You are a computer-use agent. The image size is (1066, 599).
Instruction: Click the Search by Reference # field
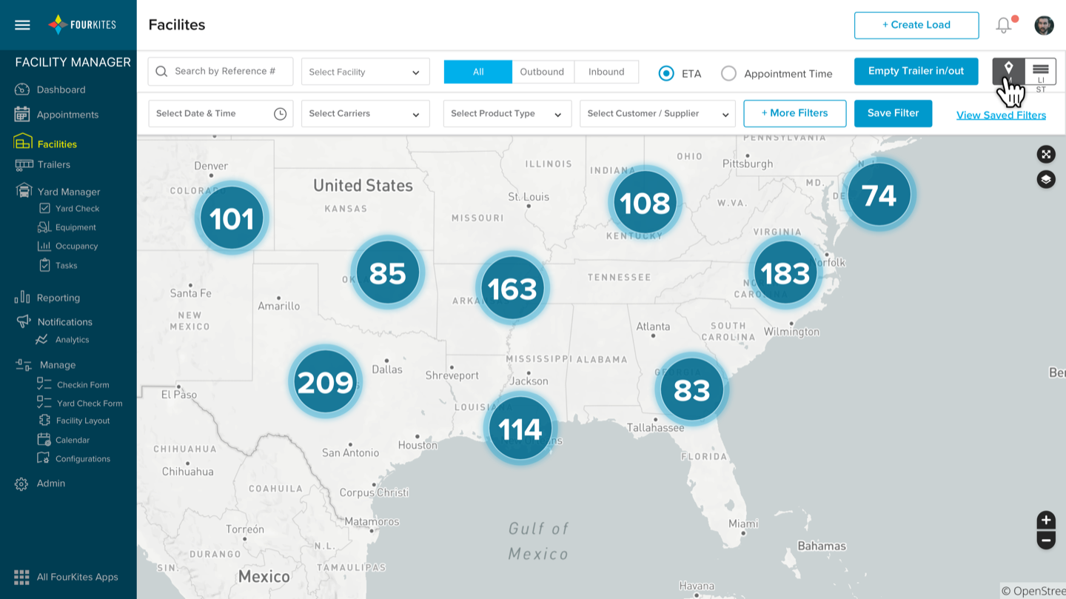pos(221,72)
